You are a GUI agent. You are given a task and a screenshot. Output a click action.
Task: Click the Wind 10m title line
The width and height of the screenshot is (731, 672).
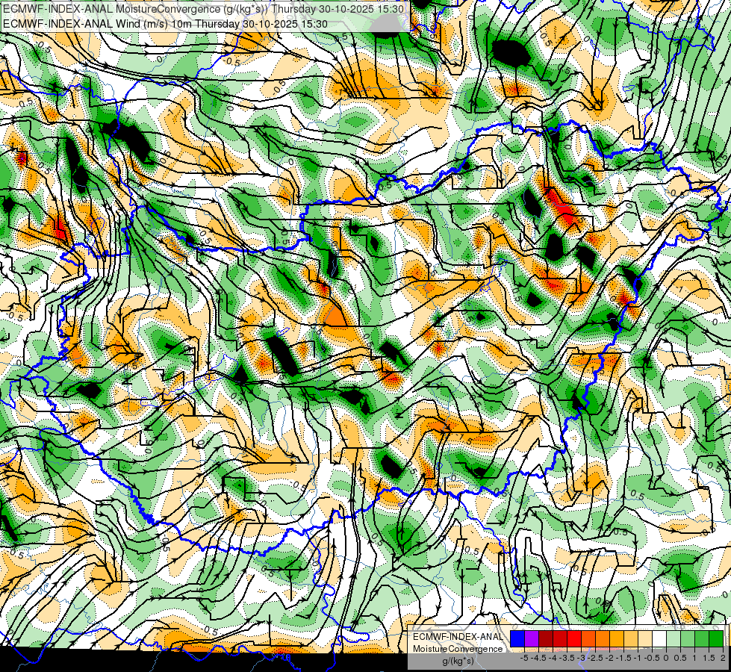pyautogui.click(x=165, y=23)
